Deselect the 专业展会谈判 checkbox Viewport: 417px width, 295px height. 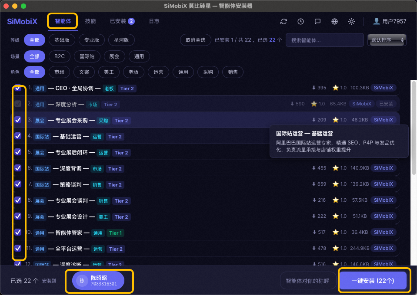[x=18, y=200]
